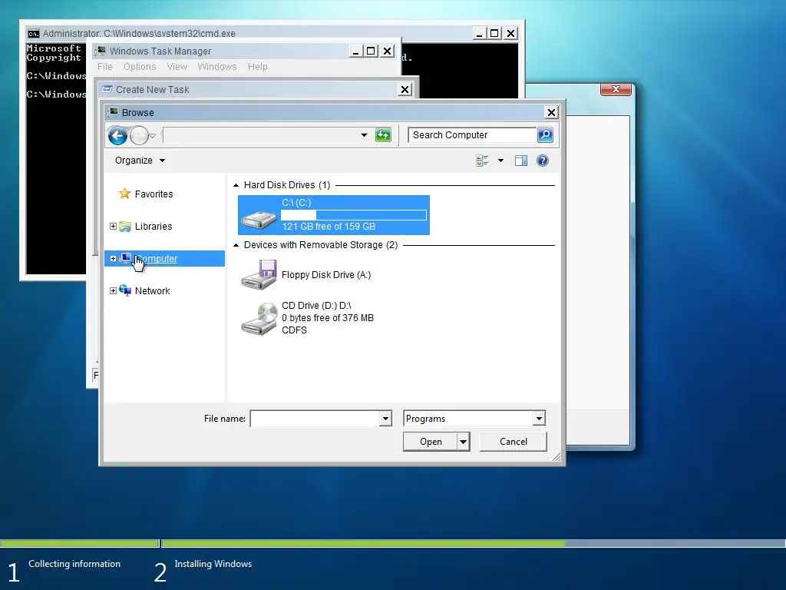The height and width of the screenshot is (590, 786).
Task: Click the Favorites star icon
Action: (x=125, y=194)
